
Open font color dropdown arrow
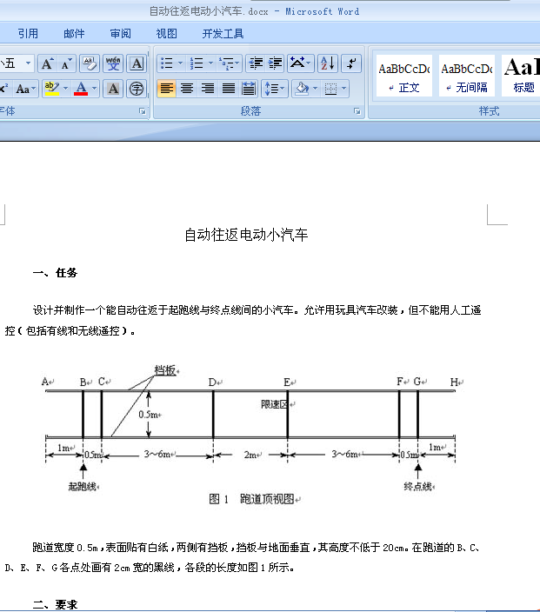[x=94, y=89]
